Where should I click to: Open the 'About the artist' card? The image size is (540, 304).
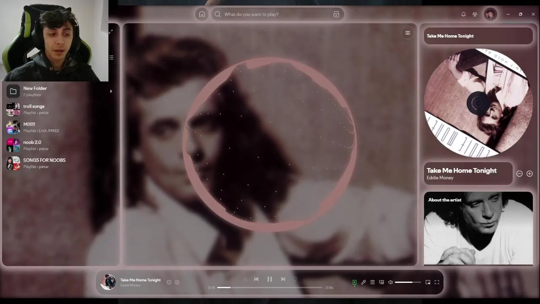point(478,228)
